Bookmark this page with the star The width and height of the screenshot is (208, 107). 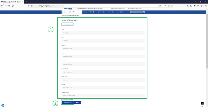(x=172, y=6)
